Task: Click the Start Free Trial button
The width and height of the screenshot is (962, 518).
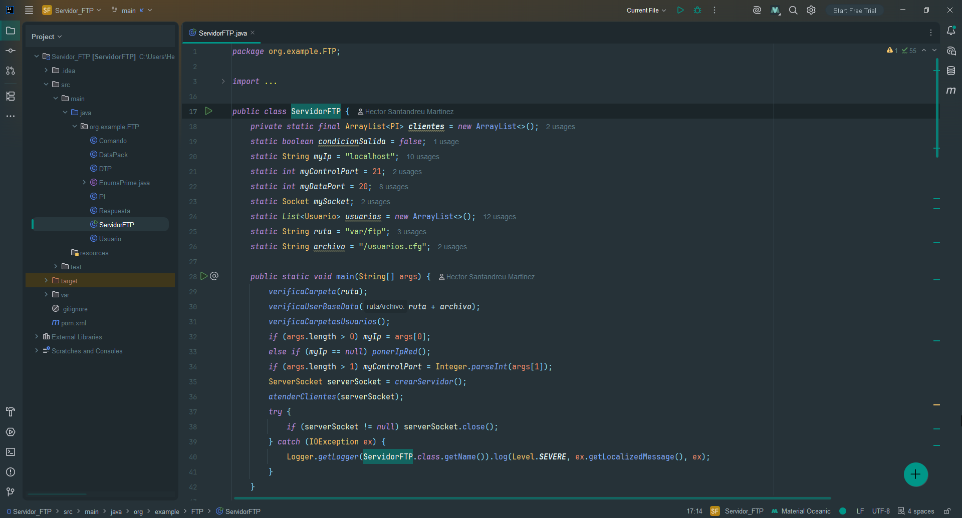Action: (x=855, y=10)
